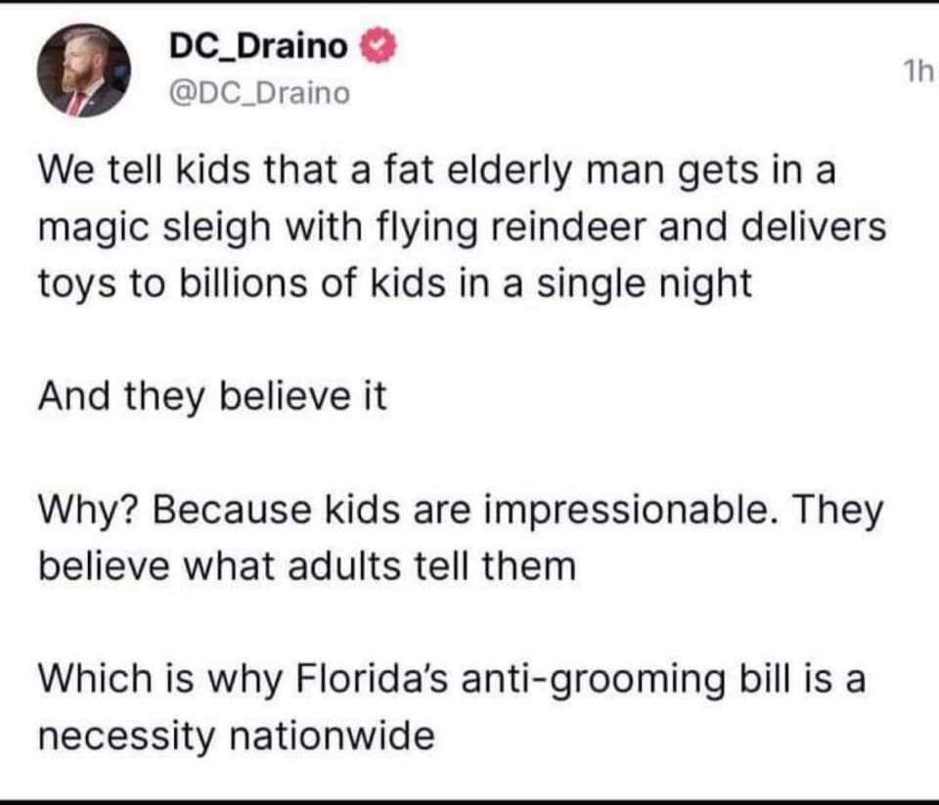Click the line 'And they believe it'

[x=212, y=397]
